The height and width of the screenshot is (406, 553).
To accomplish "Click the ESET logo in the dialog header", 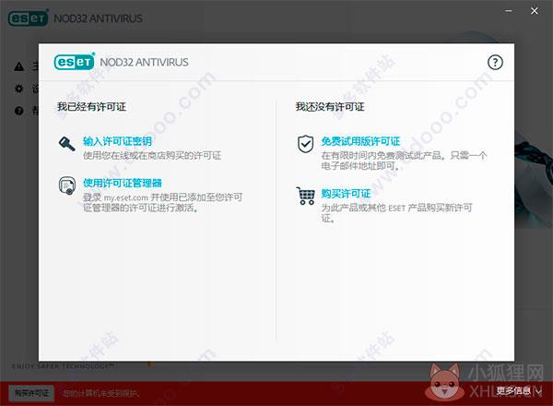I will coord(75,62).
